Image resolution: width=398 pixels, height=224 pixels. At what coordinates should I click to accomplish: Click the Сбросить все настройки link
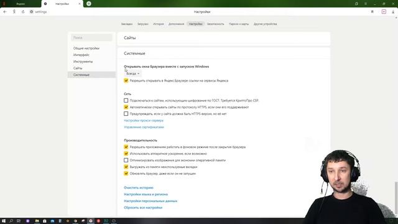pyautogui.click(x=143, y=207)
